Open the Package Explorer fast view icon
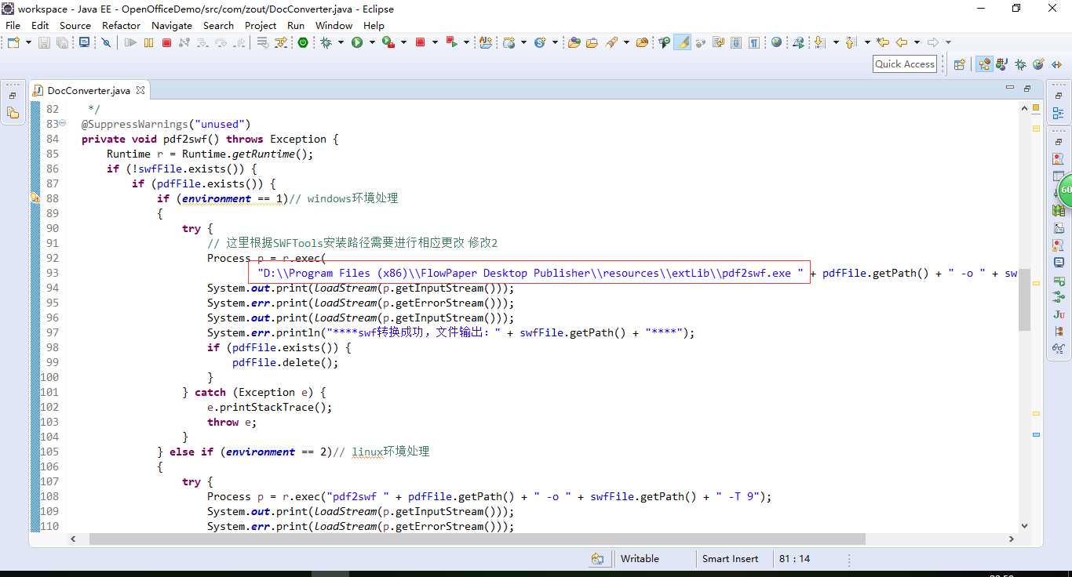This screenshot has width=1072, height=577. point(13,114)
